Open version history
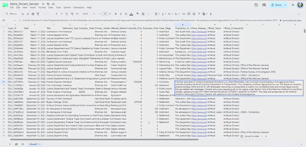Screen dimensions: 306x147 tap(256, 5)
